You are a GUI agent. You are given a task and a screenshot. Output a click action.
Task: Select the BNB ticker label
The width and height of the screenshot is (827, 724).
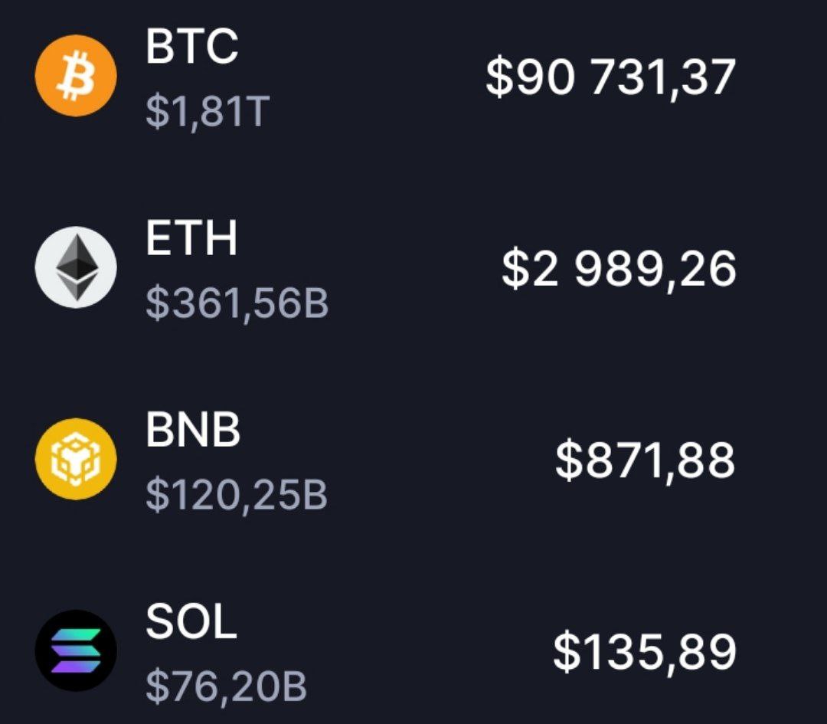click(193, 430)
